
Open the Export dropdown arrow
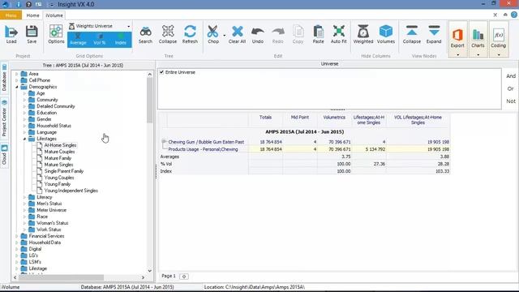(457, 54)
